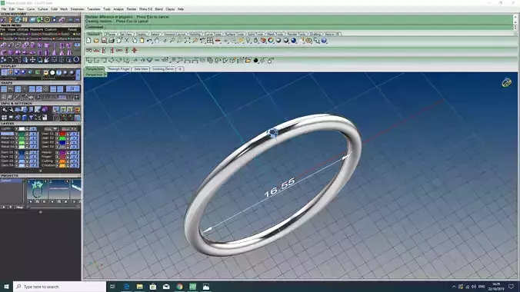Open the Show dropdown in Layers panel
This screenshot has height=292, width=520.
69,129
